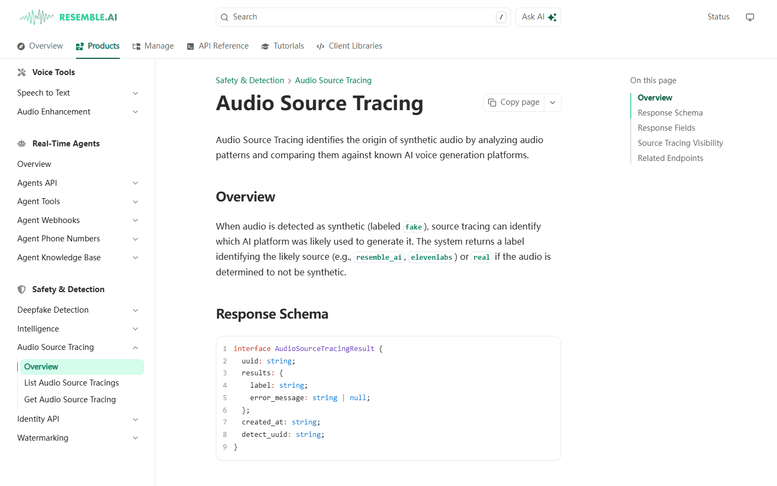Click the 'resemble_ai' inline code label
777x486 pixels.
(x=379, y=257)
